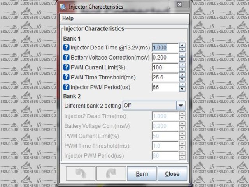Image resolution: width=249 pixels, height=187 pixels.
Task: Decrease Injector Dead Time with down arrow
Action: point(182,49)
